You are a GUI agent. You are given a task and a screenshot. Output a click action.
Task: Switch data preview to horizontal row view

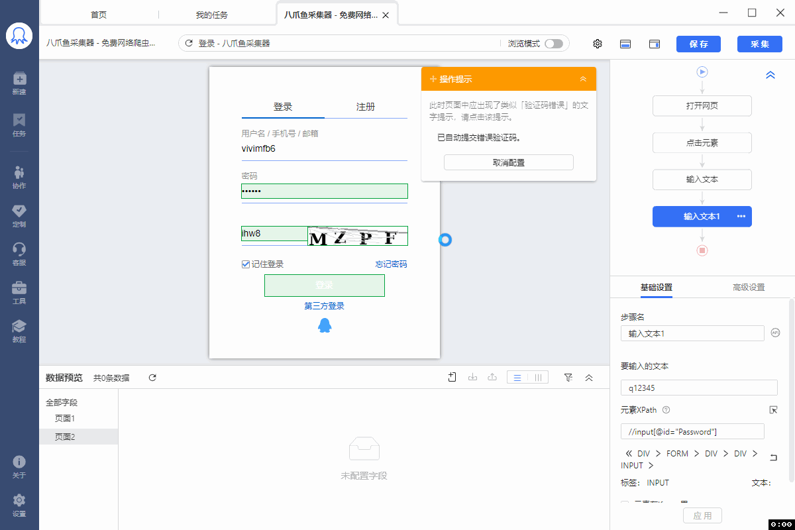(x=517, y=378)
